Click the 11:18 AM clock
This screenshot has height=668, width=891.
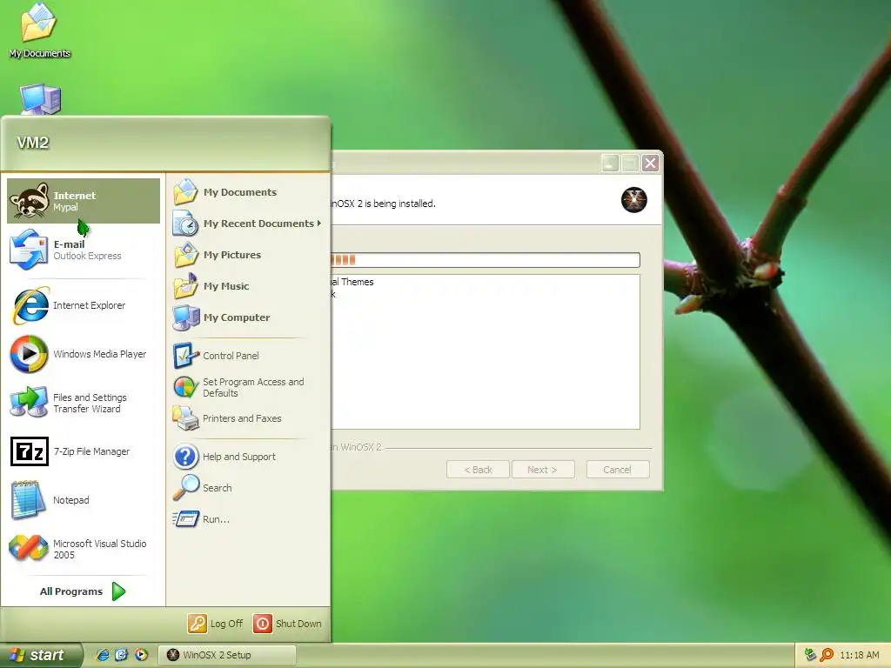click(859, 655)
